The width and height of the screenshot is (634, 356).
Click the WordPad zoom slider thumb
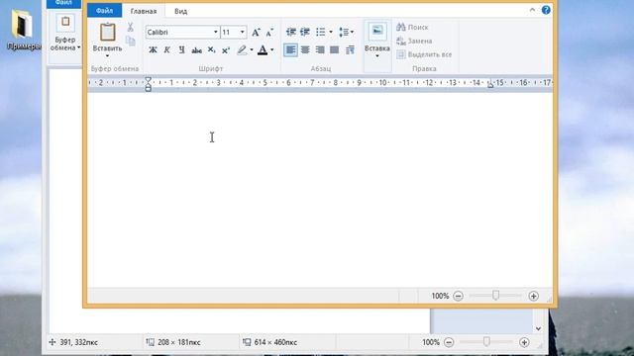tap(495, 296)
